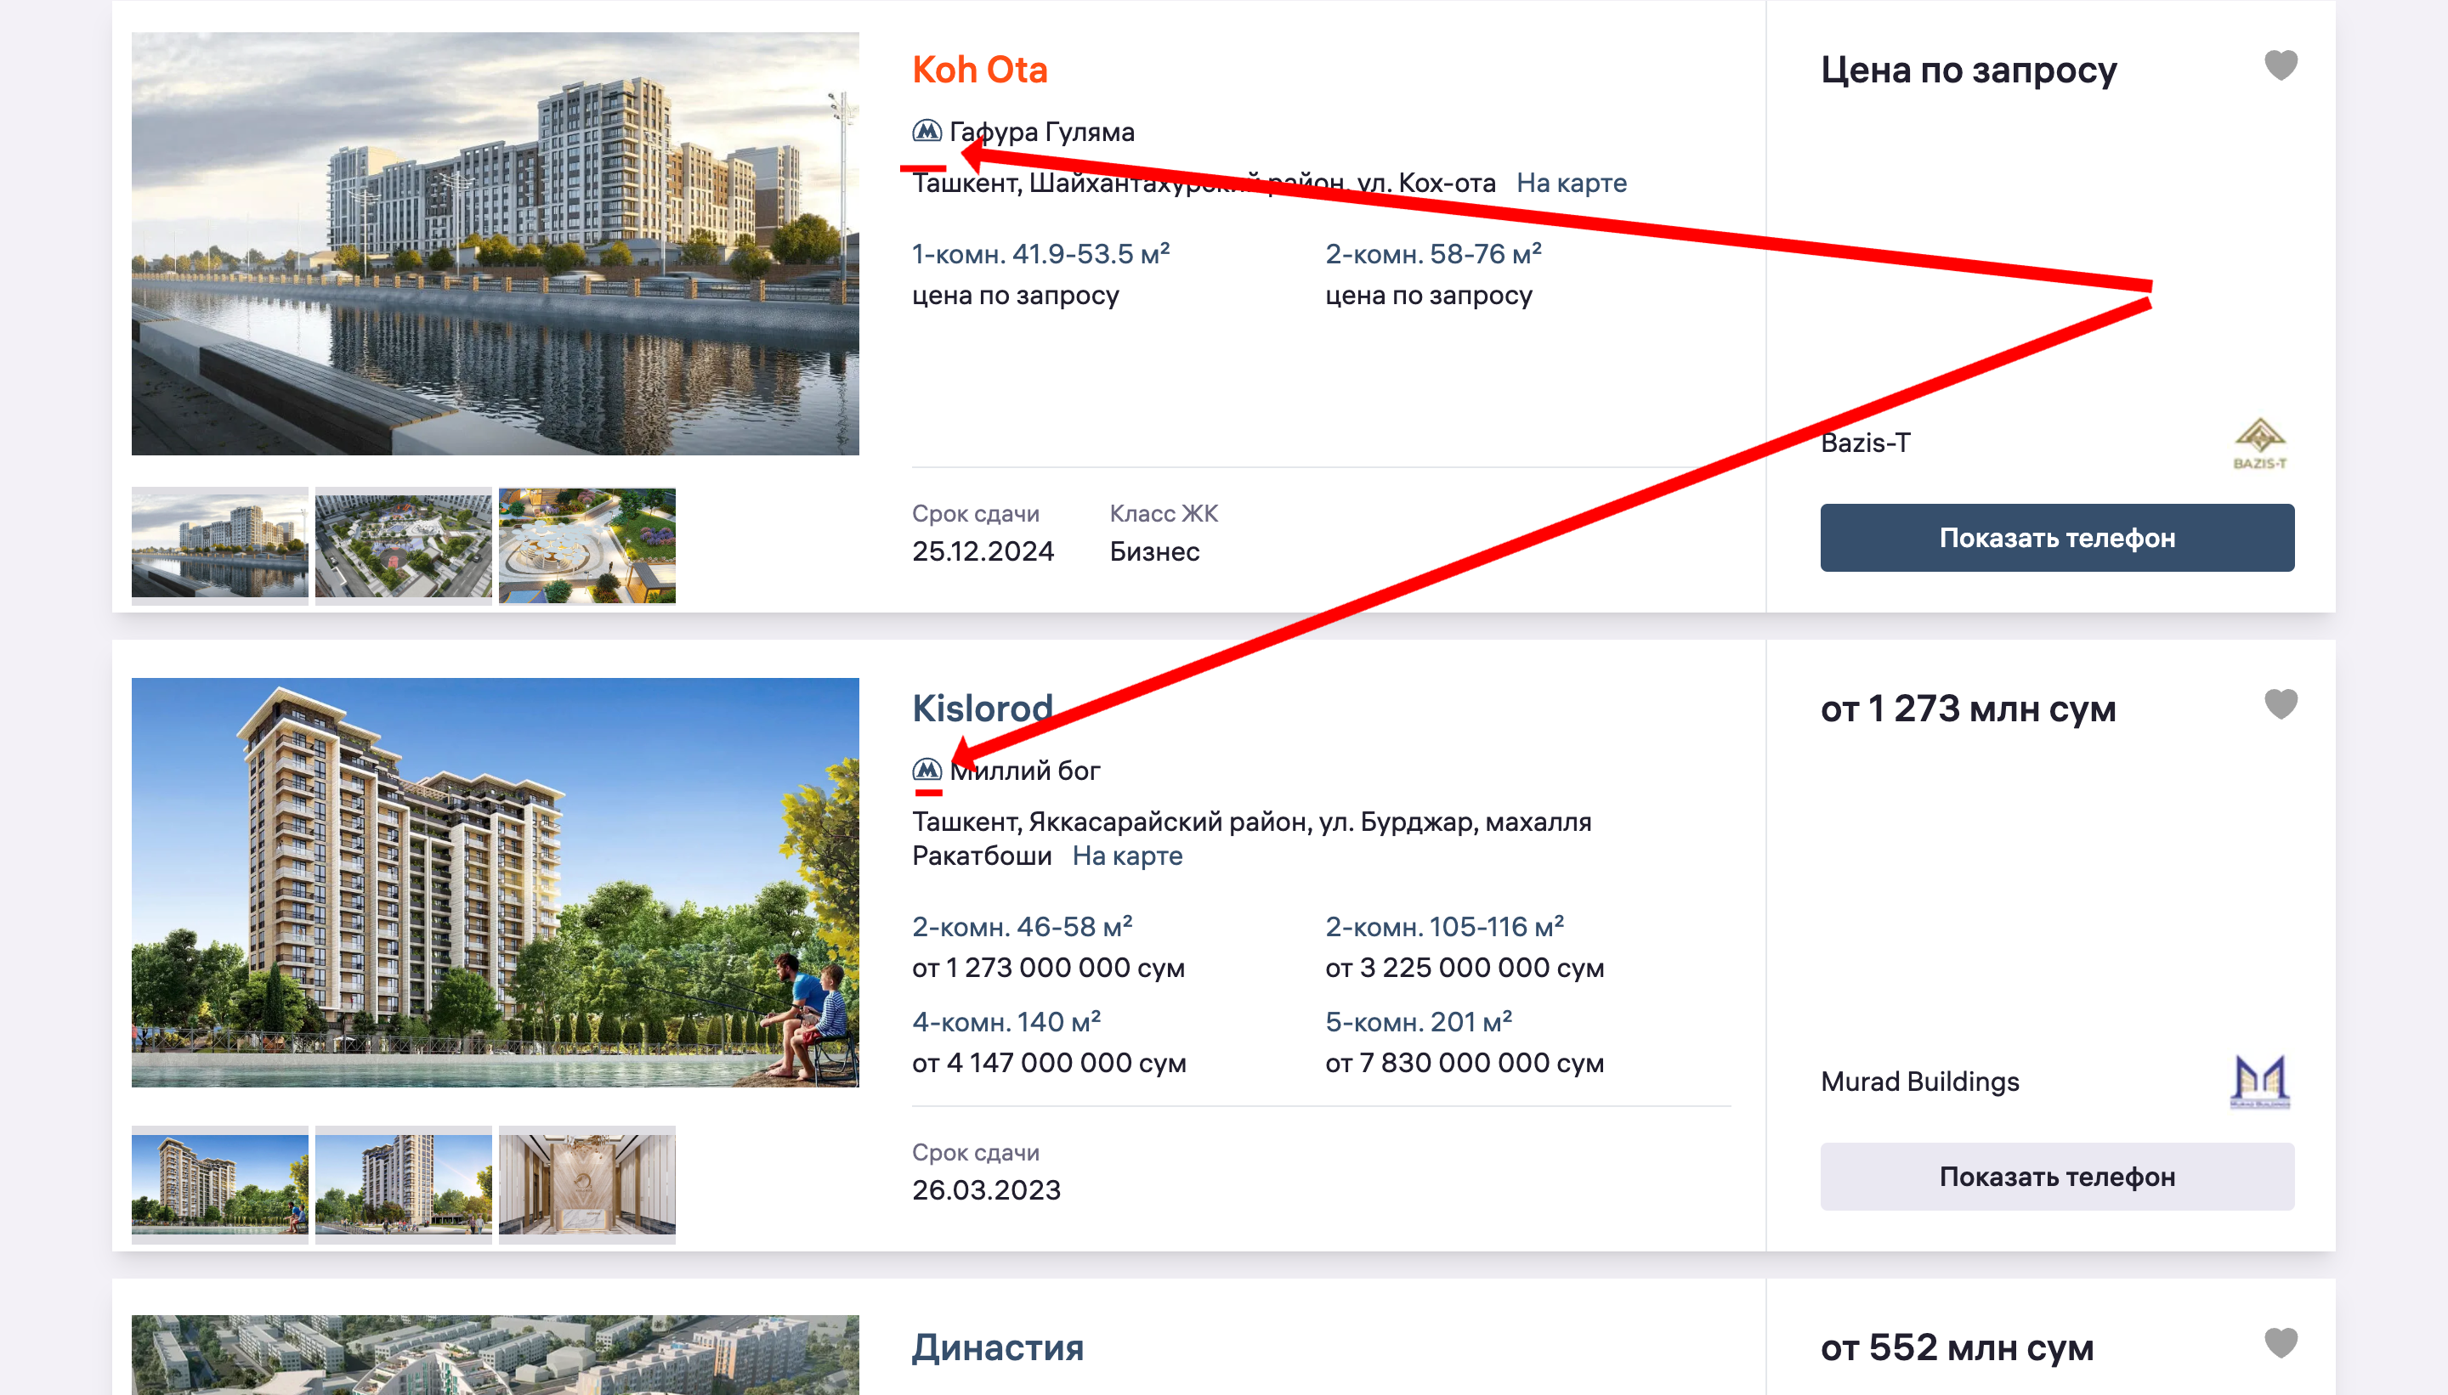
Task: View Kislorod address on the map
Action: click(x=1127, y=856)
